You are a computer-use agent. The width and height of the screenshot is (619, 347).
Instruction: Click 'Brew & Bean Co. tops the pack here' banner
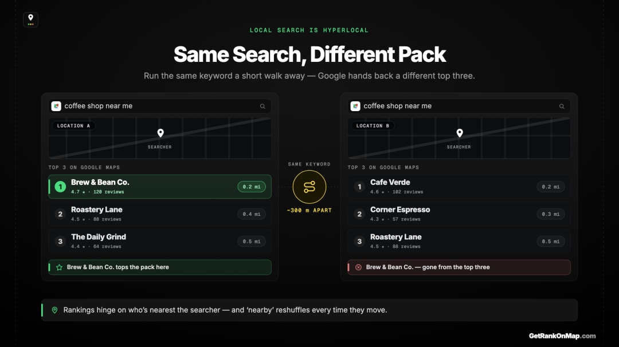[160, 267]
